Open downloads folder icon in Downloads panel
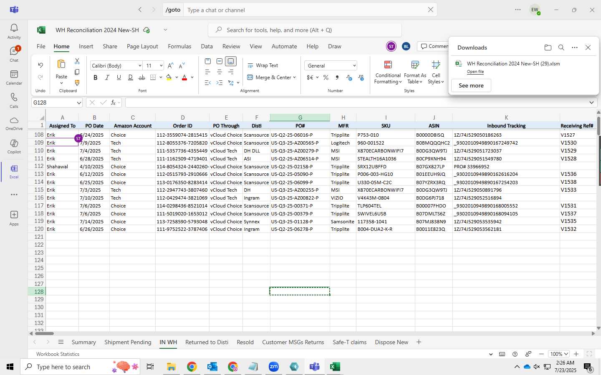 click(x=548, y=47)
